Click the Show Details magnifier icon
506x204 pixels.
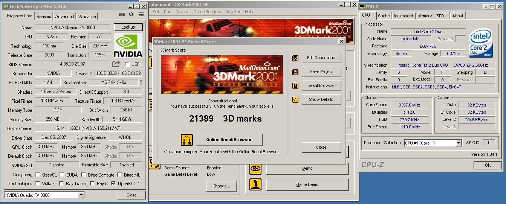click(x=295, y=100)
